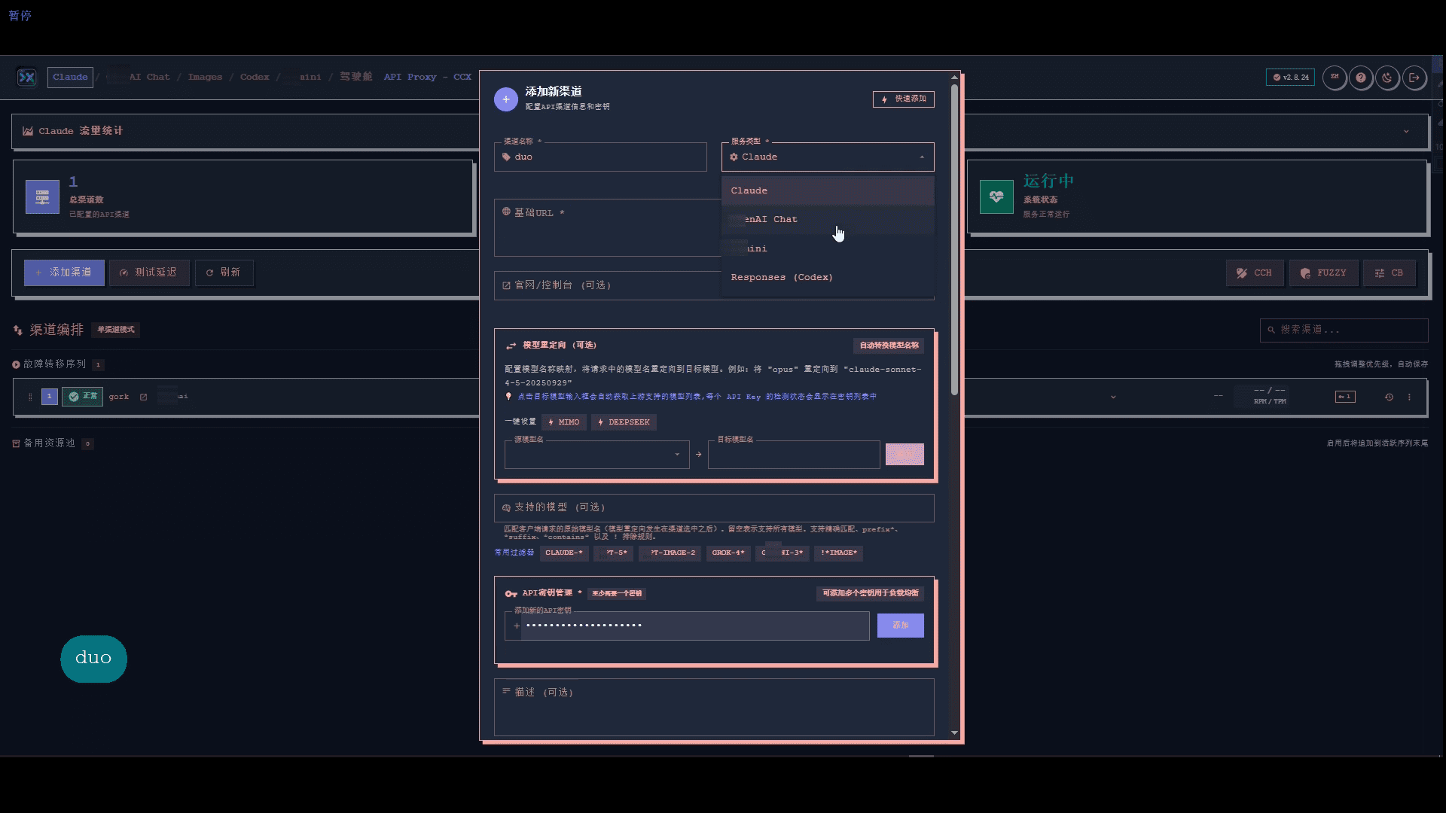Image resolution: width=1446 pixels, height=813 pixels.
Task: Click the dialog scrollbar up arrow
Action: [x=954, y=77]
